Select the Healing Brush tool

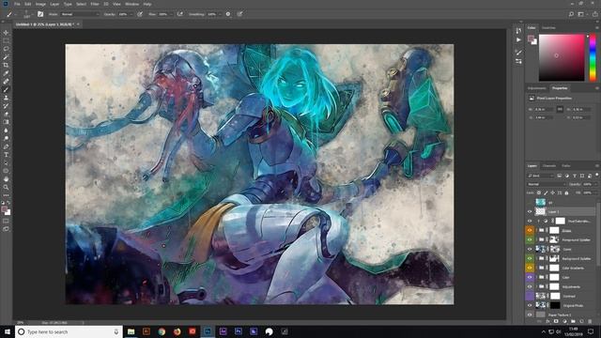coord(6,82)
